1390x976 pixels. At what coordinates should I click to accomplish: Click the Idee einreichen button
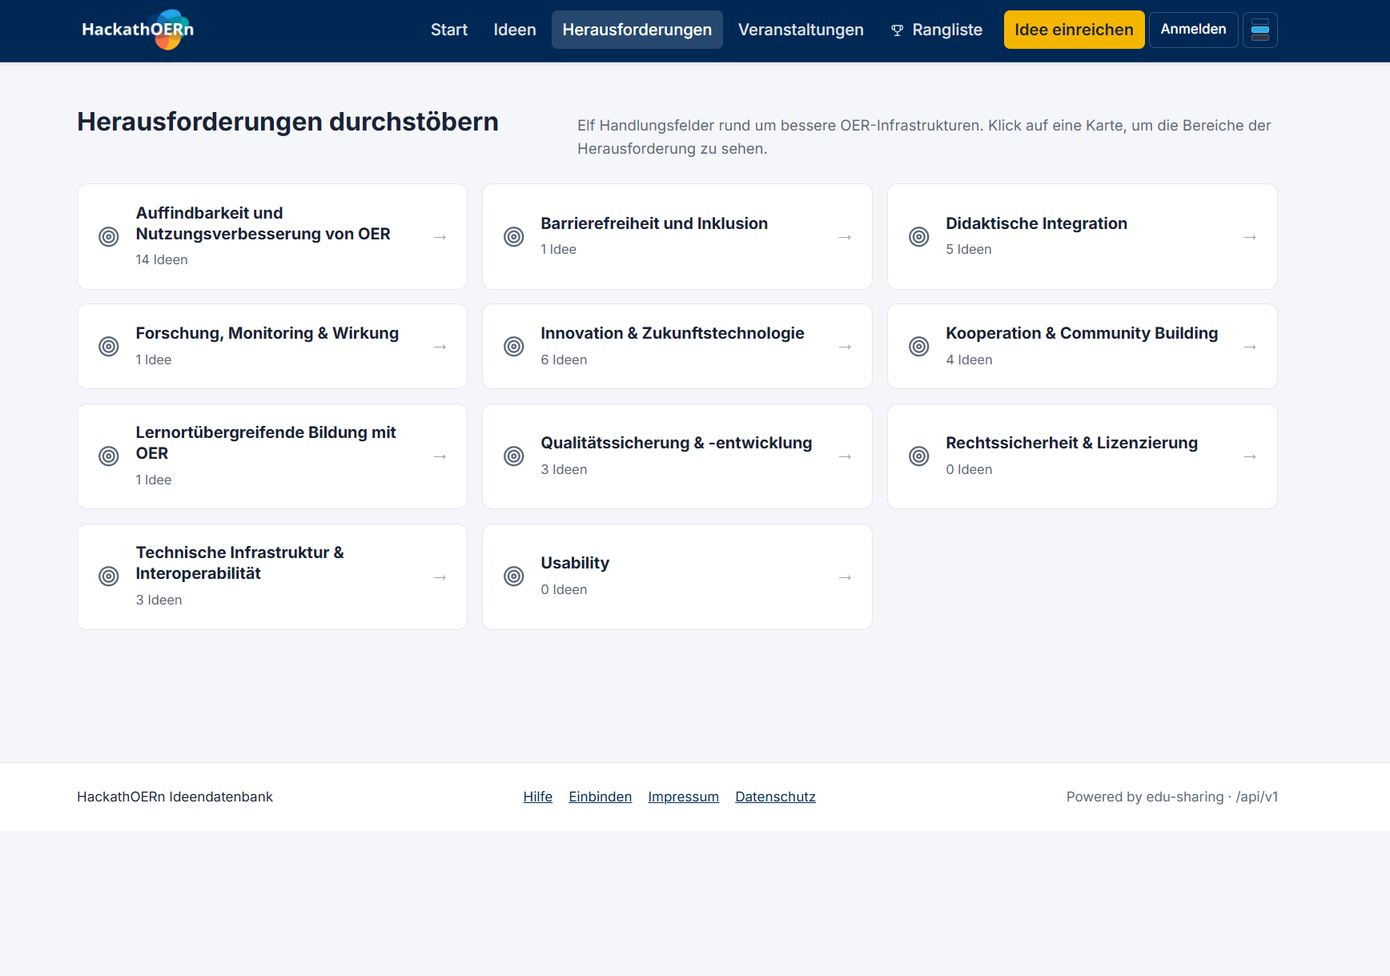coord(1074,30)
